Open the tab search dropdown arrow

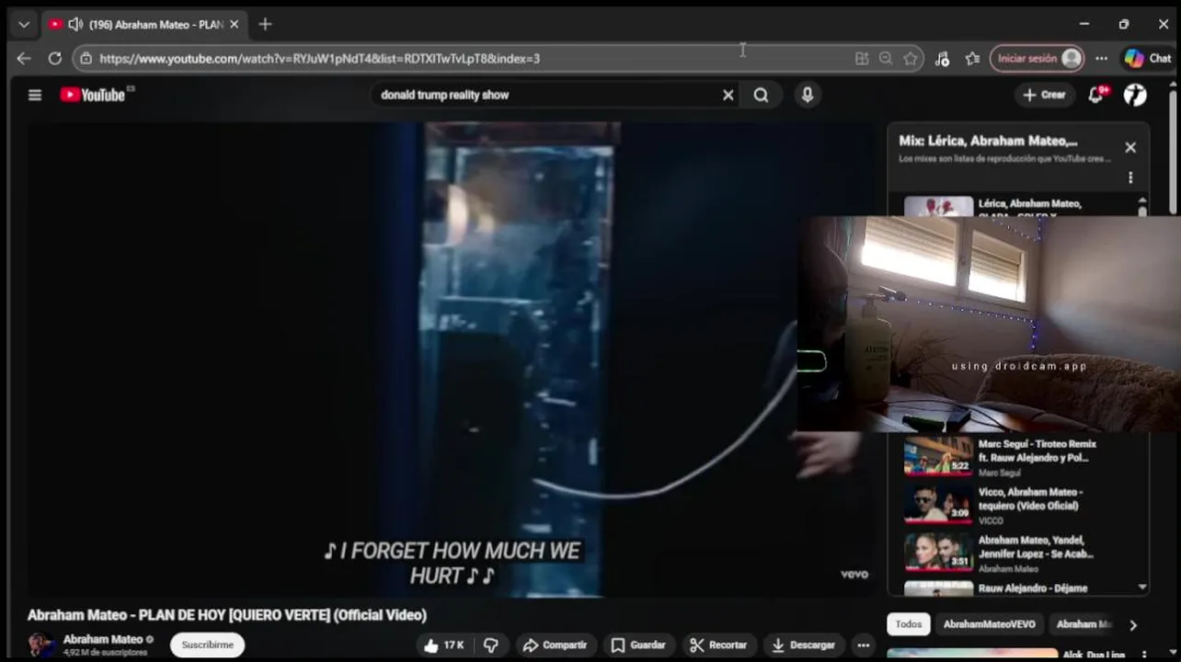coord(24,24)
